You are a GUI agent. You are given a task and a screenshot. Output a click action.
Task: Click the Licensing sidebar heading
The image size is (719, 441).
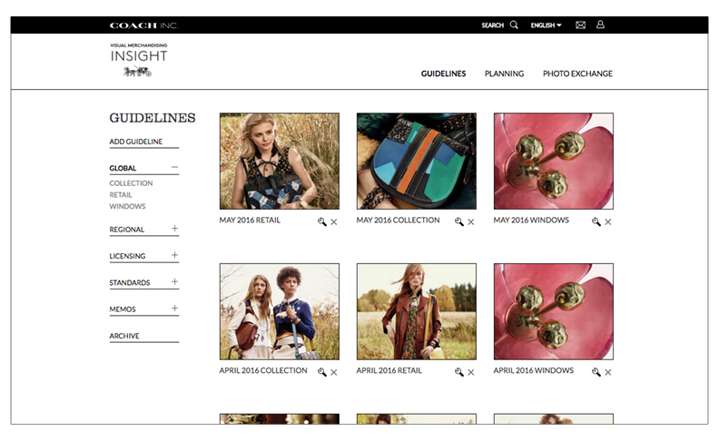pos(127,256)
